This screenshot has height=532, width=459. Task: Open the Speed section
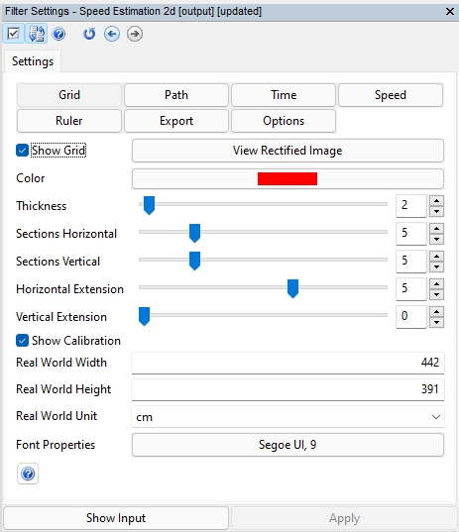pos(391,95)
